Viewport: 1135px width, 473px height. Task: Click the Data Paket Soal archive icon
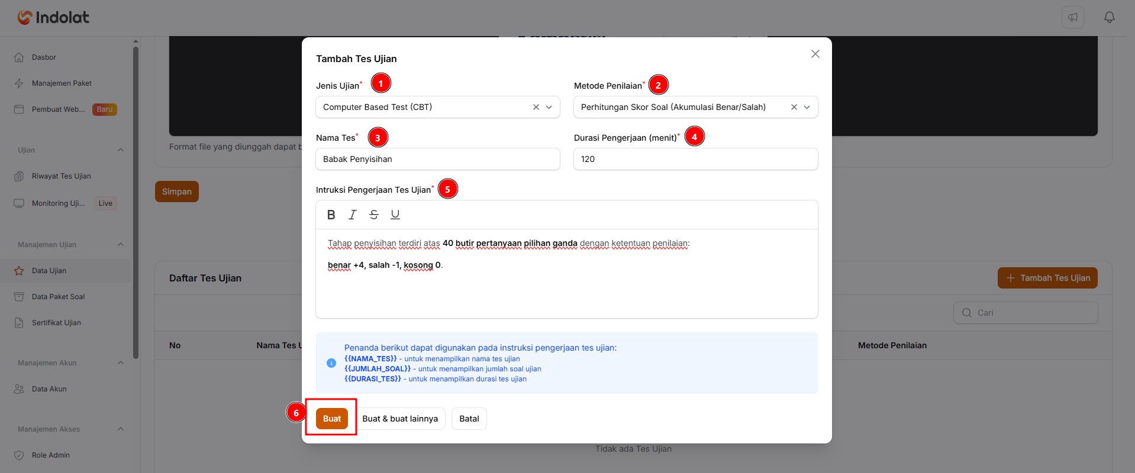19,297
